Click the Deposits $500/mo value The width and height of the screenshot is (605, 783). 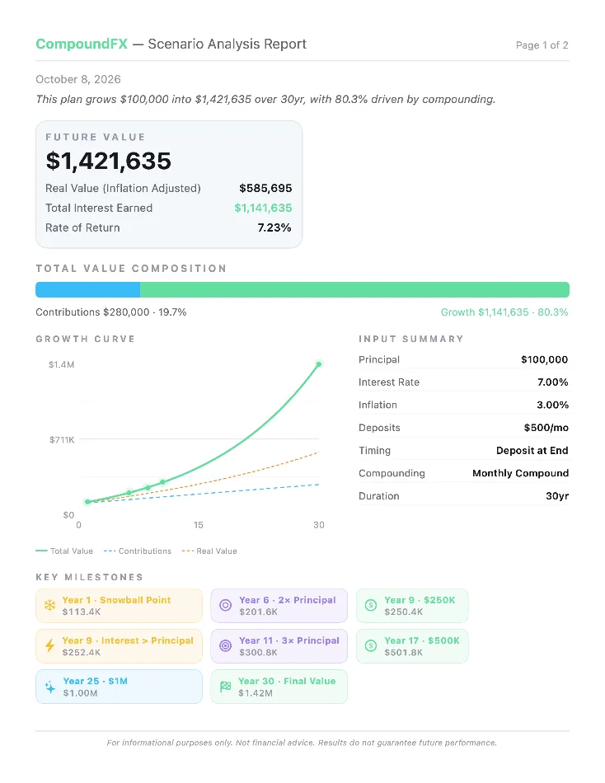tap(546, 428)
